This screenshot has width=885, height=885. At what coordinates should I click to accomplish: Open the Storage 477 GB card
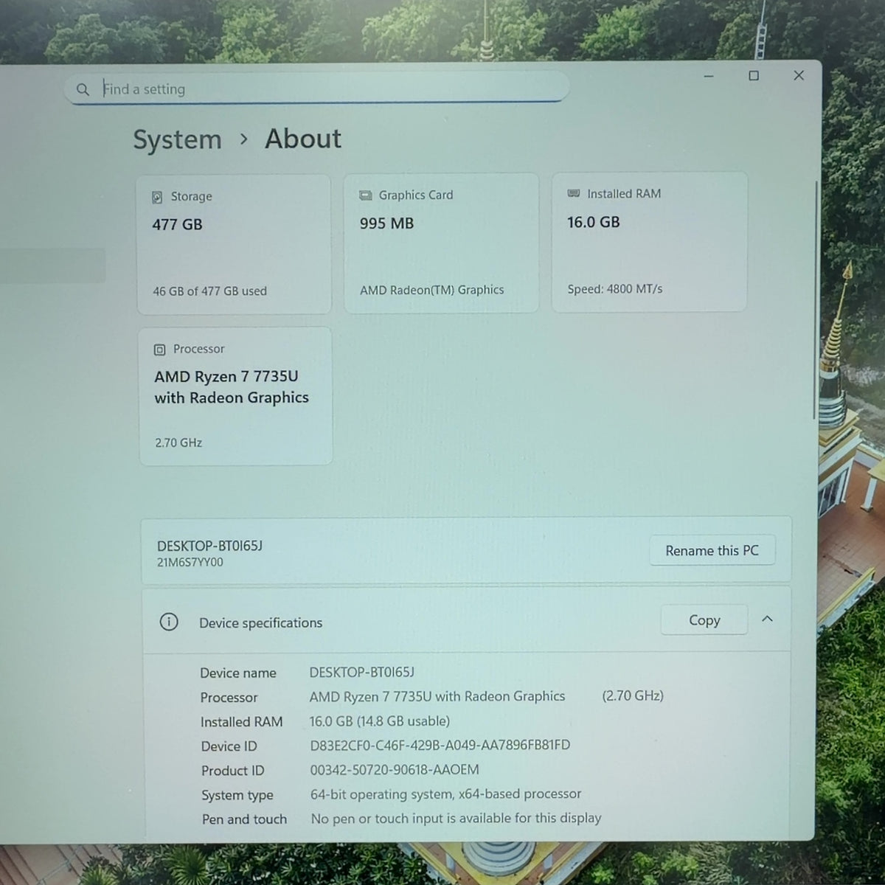pyautogui.click(x=234, y=245)
